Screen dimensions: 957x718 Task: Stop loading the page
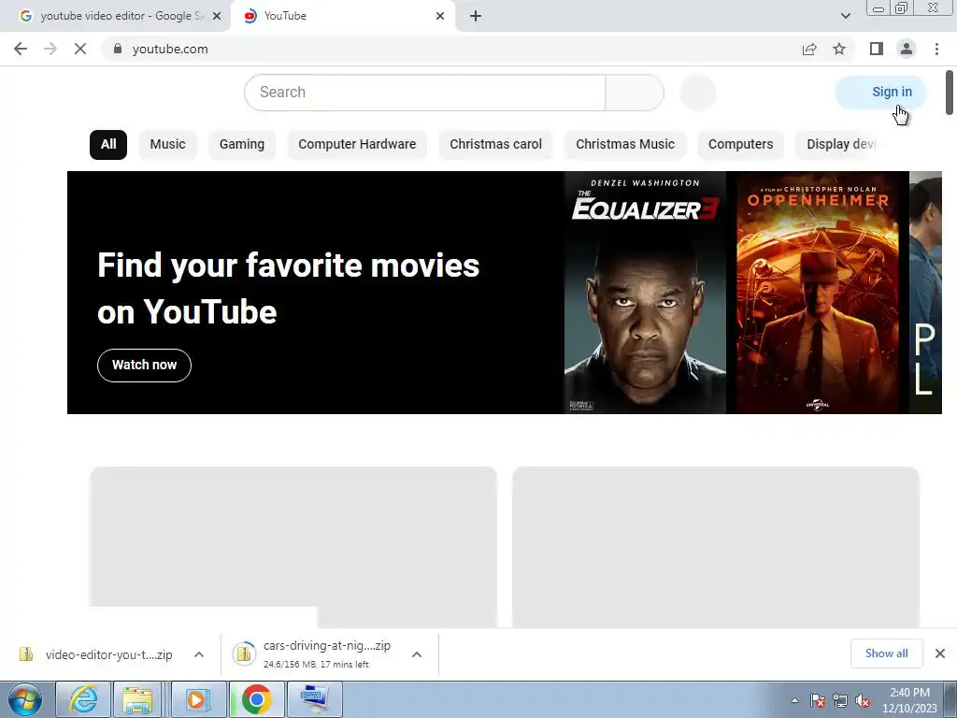[x=80, y=49]
